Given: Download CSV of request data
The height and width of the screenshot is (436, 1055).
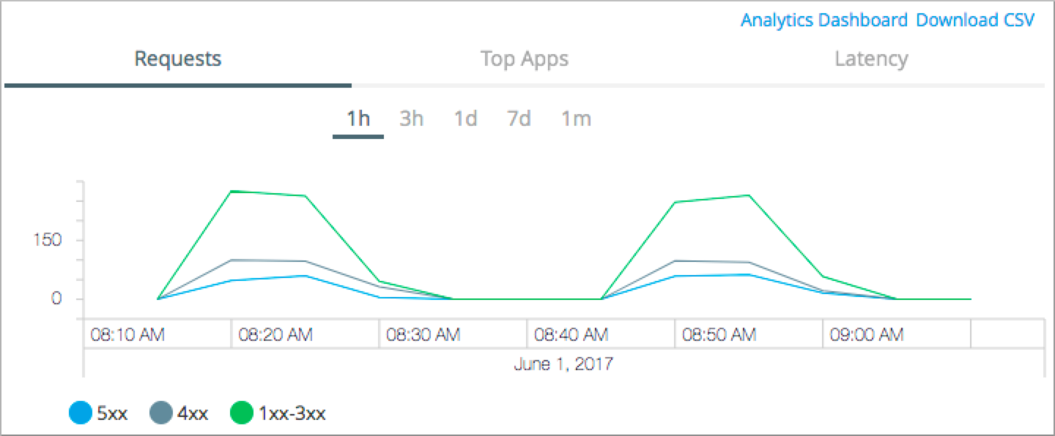Looking at the screenshot, I should click(975, 20).
